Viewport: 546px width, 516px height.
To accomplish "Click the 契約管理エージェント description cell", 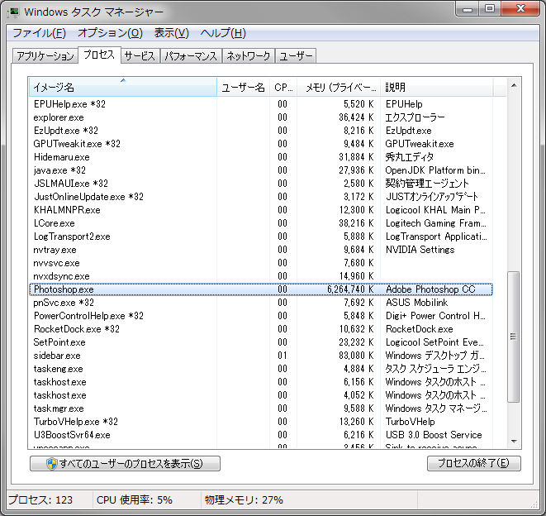I will (427, 184).
